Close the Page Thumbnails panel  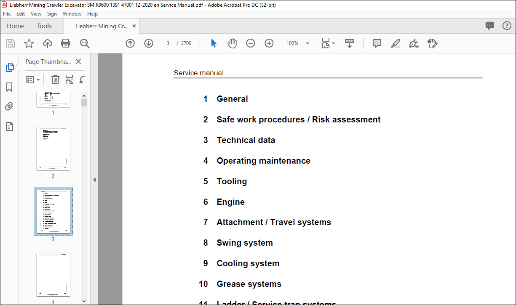[78, 61]
